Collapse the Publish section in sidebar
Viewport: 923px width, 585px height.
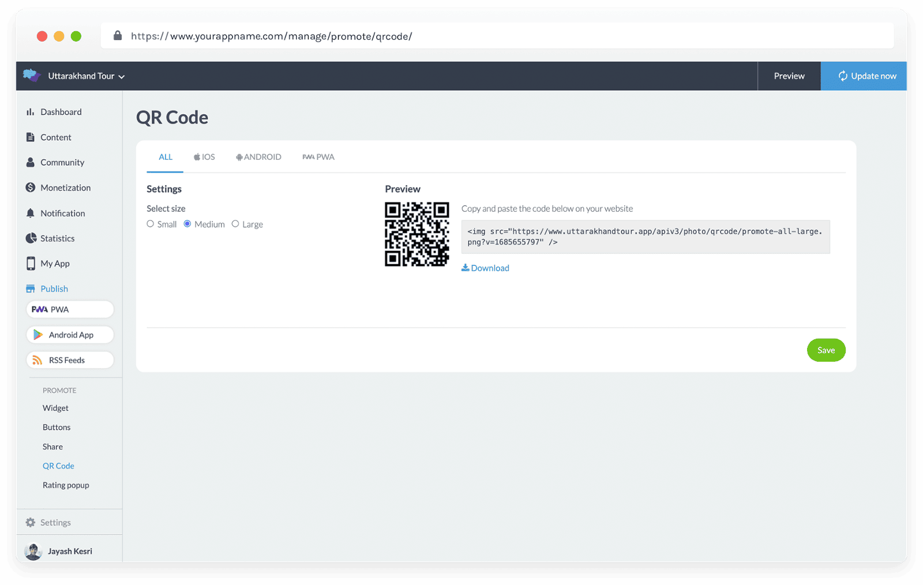(54, 288)
